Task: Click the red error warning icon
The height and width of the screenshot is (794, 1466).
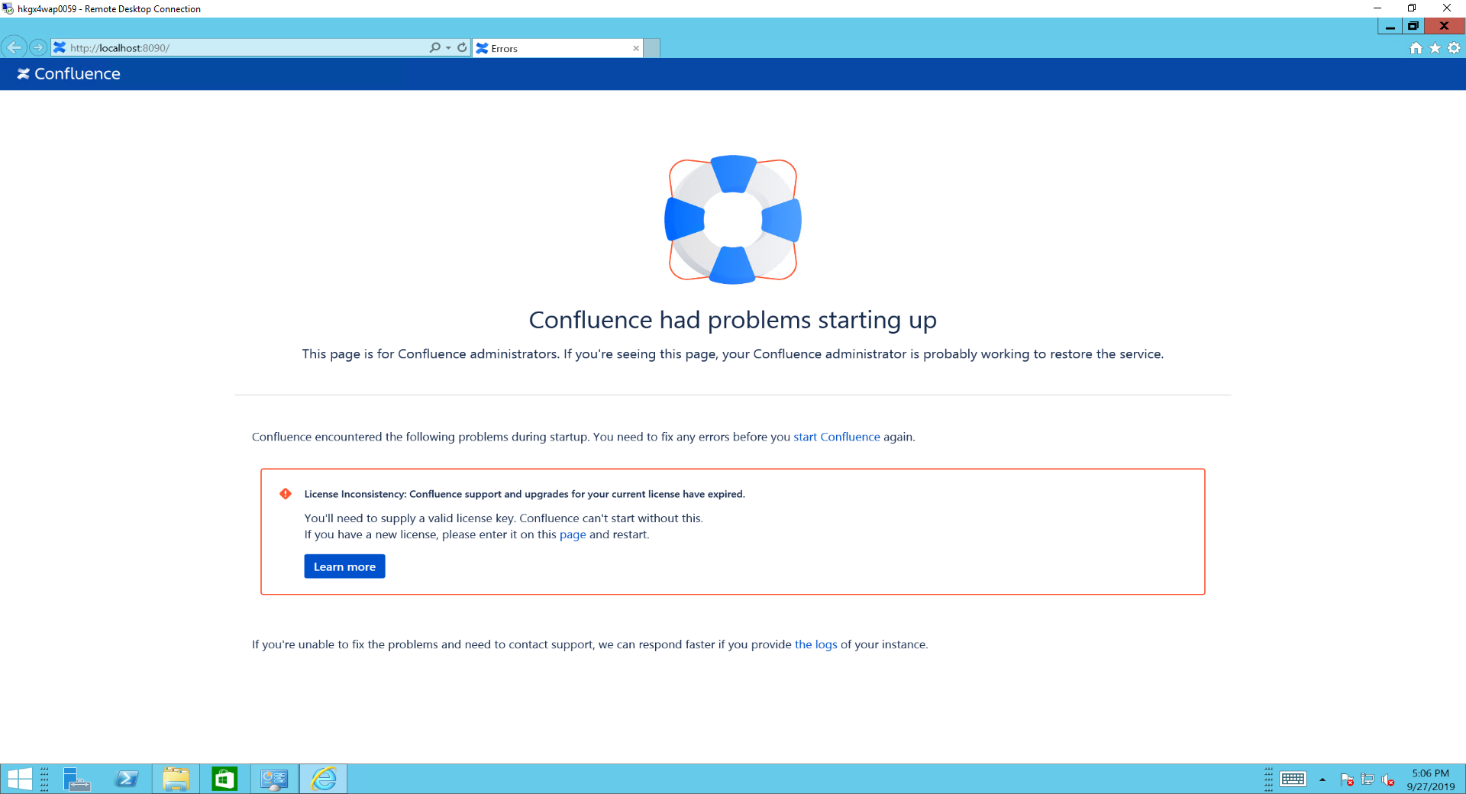Action: click(286, 494)
